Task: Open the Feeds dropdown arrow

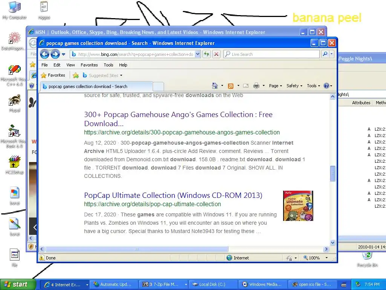Action: (x=238, y=86)
